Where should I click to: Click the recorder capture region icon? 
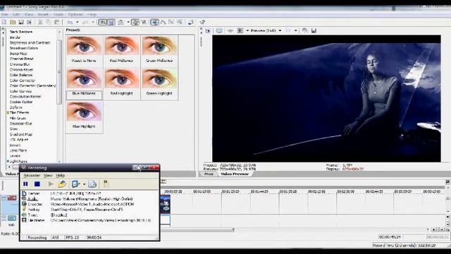(75, 184)
